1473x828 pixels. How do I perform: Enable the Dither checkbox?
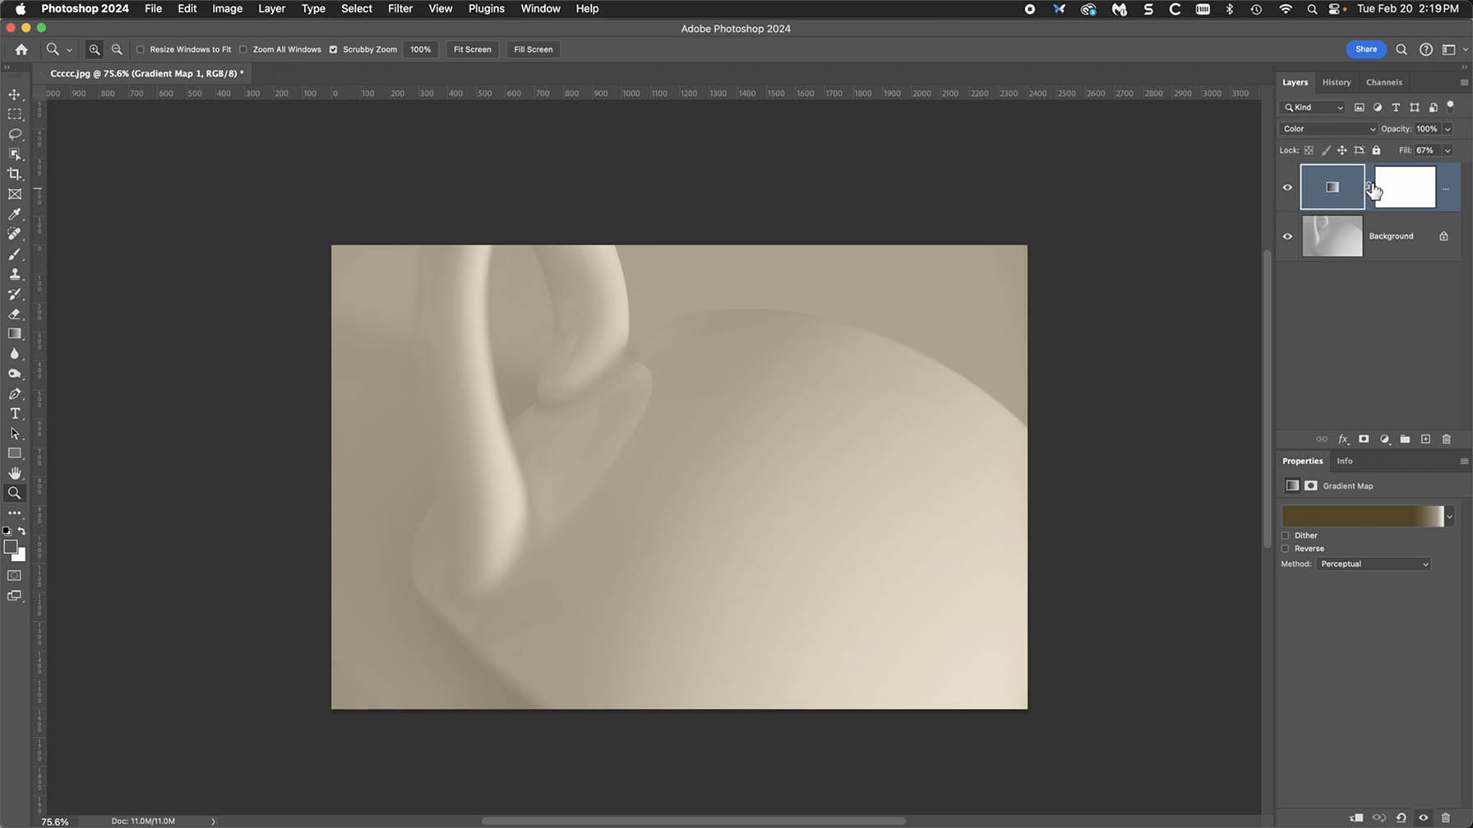[x=1286, y=535]
